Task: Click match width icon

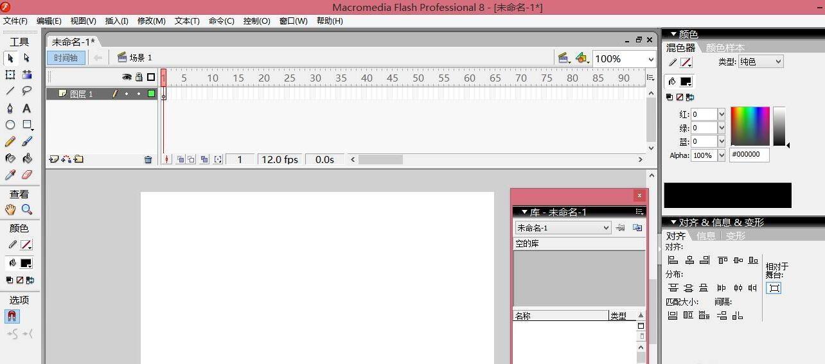Action: (673, 315)
